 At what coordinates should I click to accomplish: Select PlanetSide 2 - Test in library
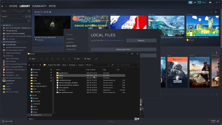(11, 75)
